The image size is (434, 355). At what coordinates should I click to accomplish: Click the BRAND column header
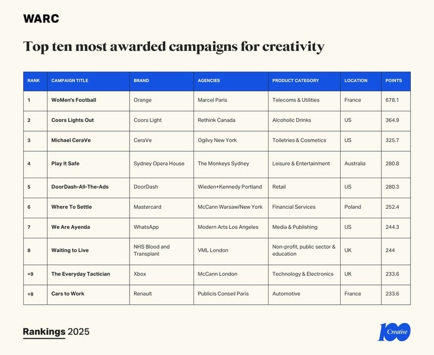coord(141,81)
